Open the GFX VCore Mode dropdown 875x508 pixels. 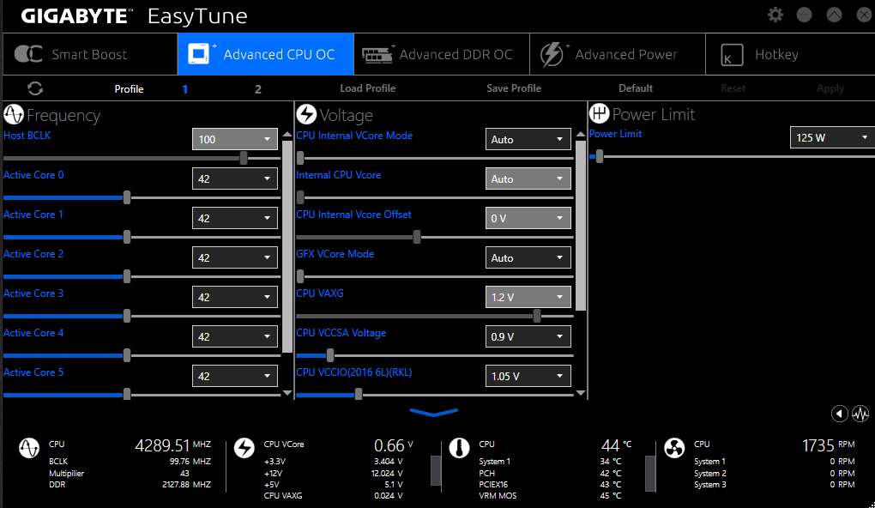[528, 257]
